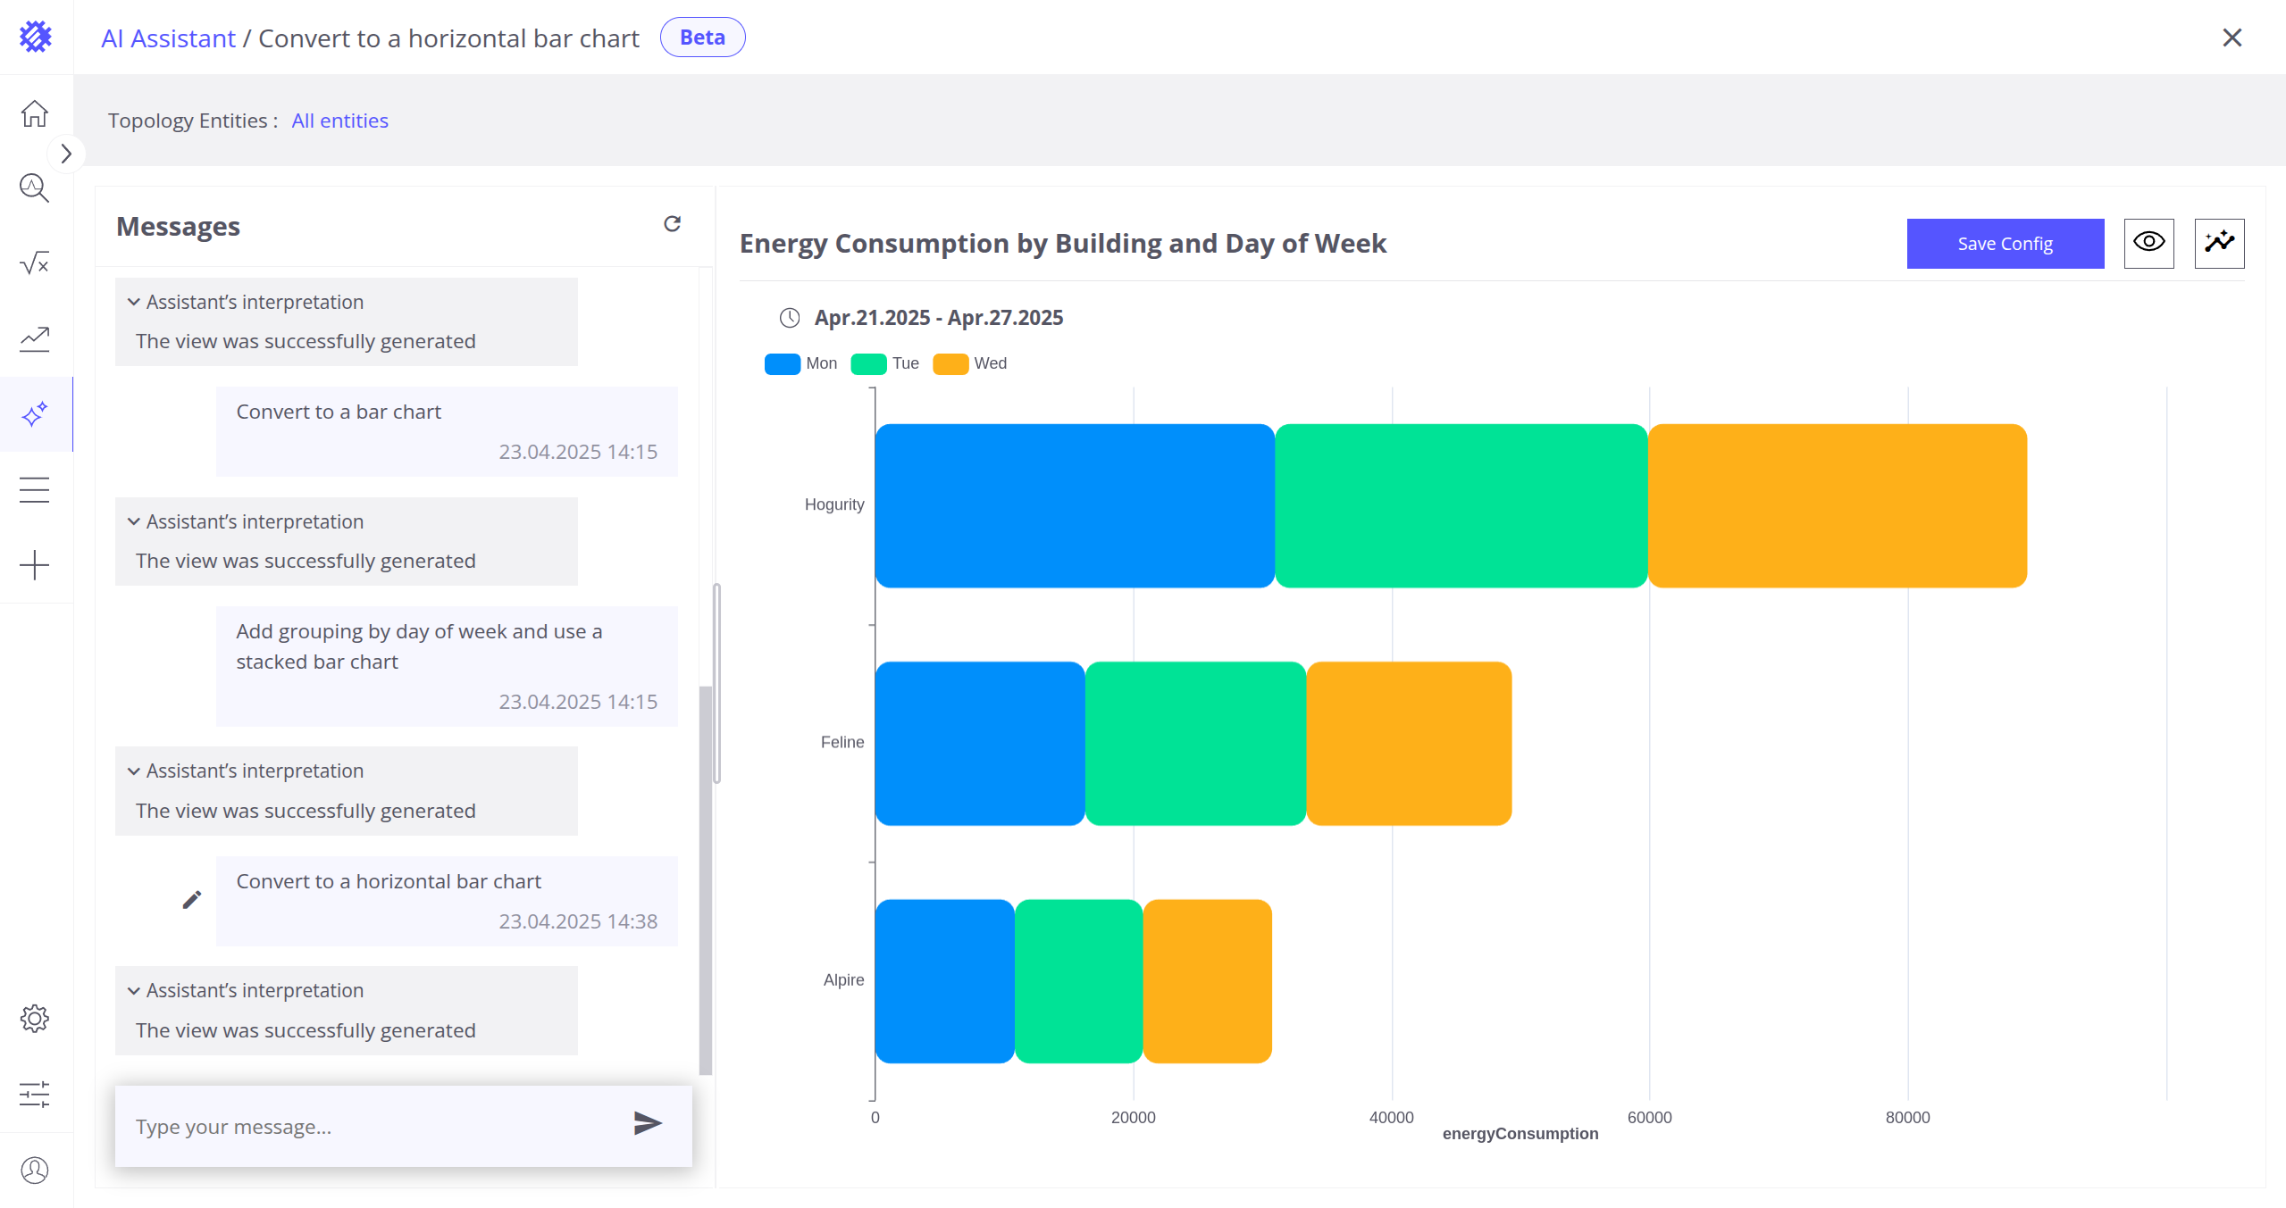Click the Save Config button
This screenshot has width=2286, height=1208.
pos(2005,243)
